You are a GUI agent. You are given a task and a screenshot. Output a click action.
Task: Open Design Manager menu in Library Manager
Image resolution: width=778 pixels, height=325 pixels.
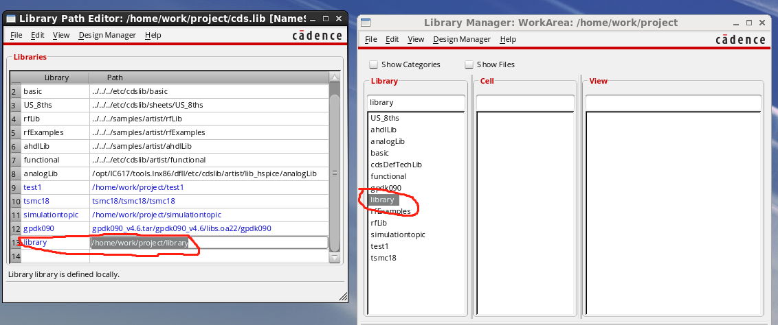pos(462,39)
